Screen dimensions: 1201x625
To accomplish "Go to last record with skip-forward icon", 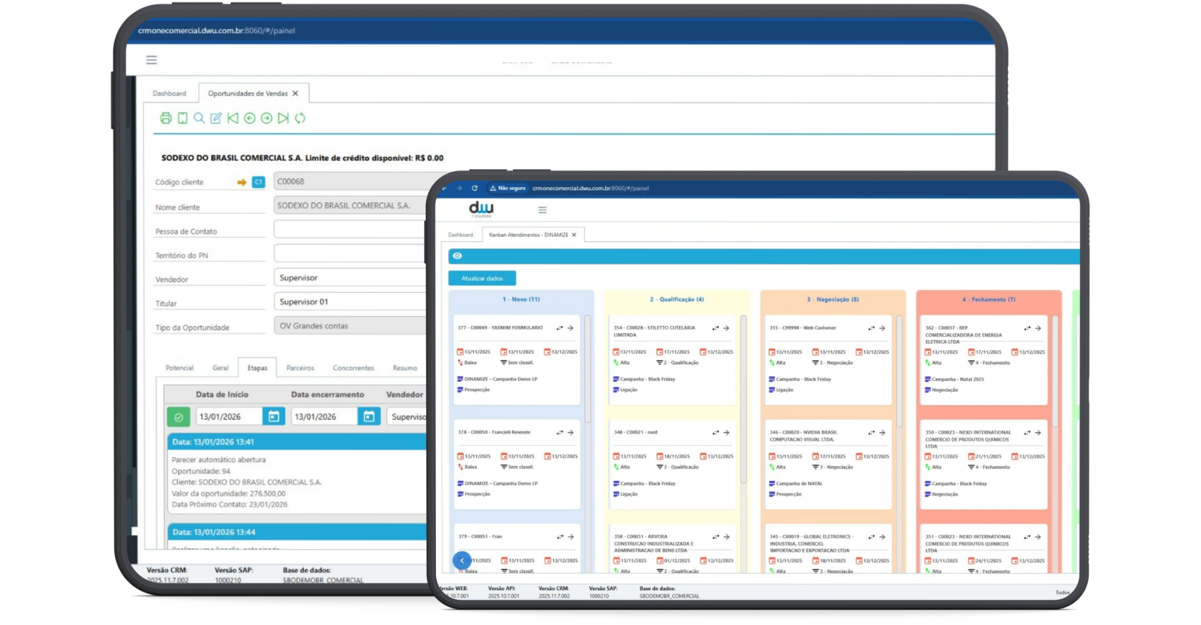I will [x=283, y=118].
